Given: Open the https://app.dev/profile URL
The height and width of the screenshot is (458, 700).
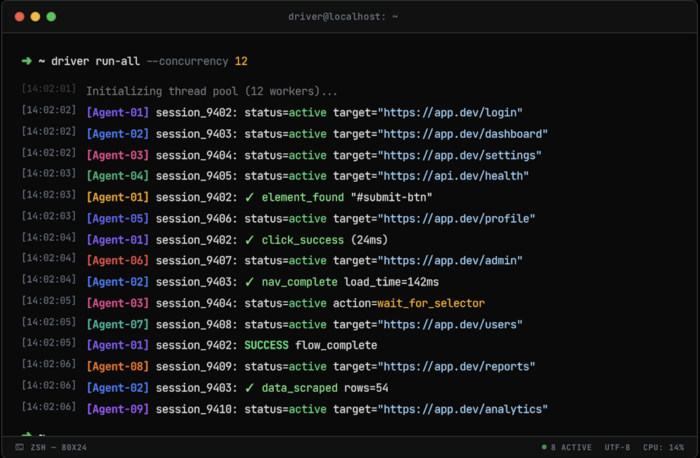Looking at the screenshot, I should click(x=456, y=218).
